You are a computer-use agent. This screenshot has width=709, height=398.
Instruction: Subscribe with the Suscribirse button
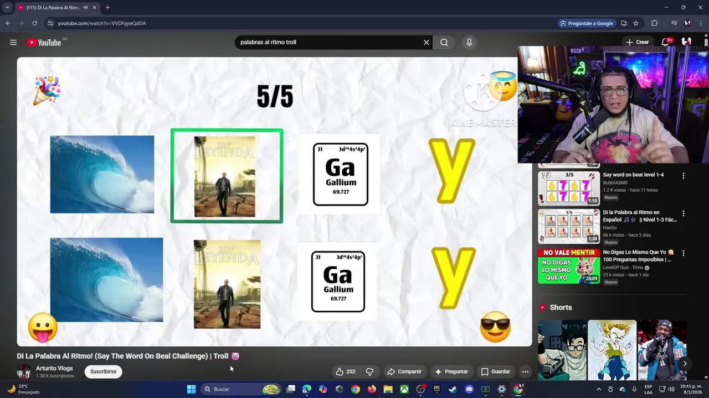click(x=103, y=371)
